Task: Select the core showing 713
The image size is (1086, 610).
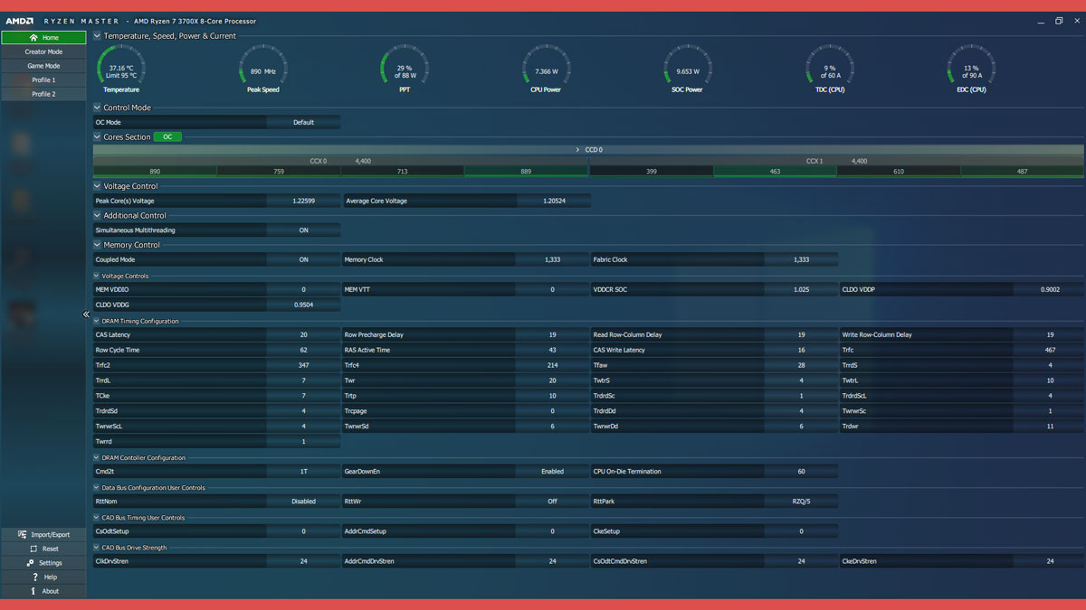Action: tap(403, 171)
